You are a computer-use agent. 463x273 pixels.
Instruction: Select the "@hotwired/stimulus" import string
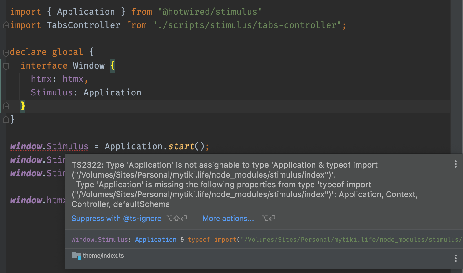point(210,11)
